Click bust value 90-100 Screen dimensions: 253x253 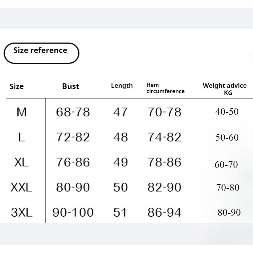pyautogui.click(x=73, y=213)
